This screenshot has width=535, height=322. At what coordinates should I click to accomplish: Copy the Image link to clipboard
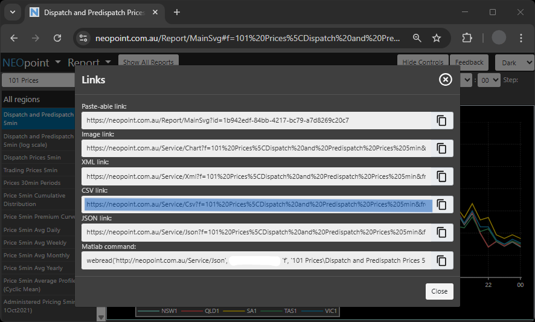coord(441,148)
